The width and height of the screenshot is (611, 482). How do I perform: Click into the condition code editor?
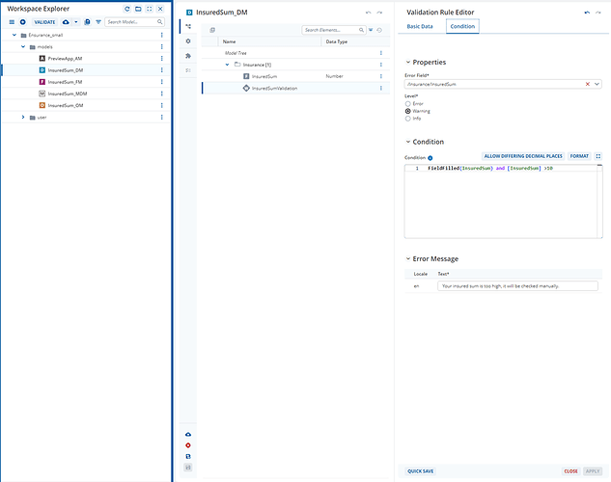503,201
